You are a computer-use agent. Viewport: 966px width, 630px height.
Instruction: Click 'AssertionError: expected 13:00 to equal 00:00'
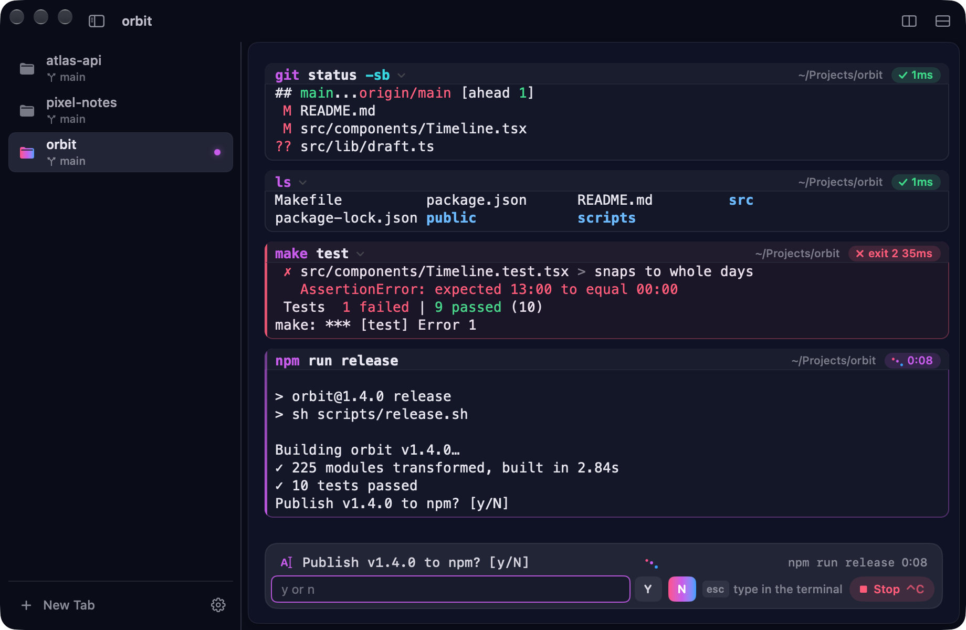tap(489, 289)
